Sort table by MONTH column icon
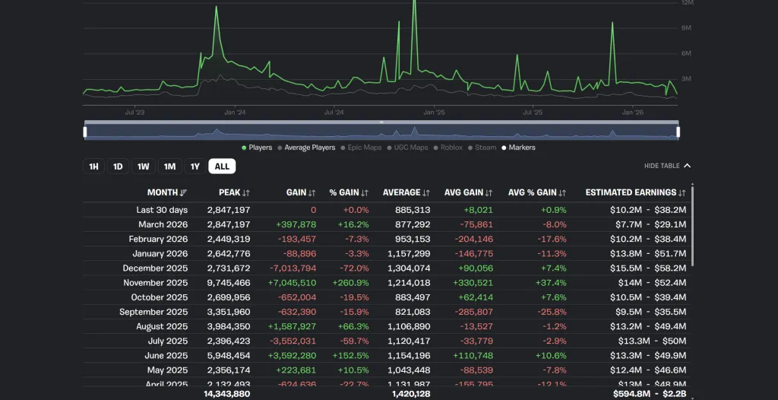The image size is (778, 400). (x=184, y=193)
